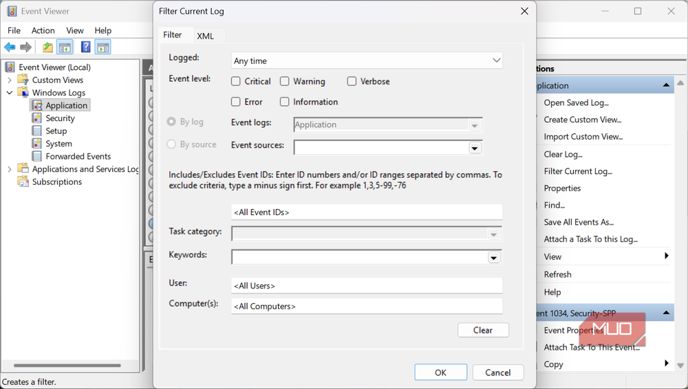
Task: Enable the Critical event level checkbox
Action: [x=235, y=81]
